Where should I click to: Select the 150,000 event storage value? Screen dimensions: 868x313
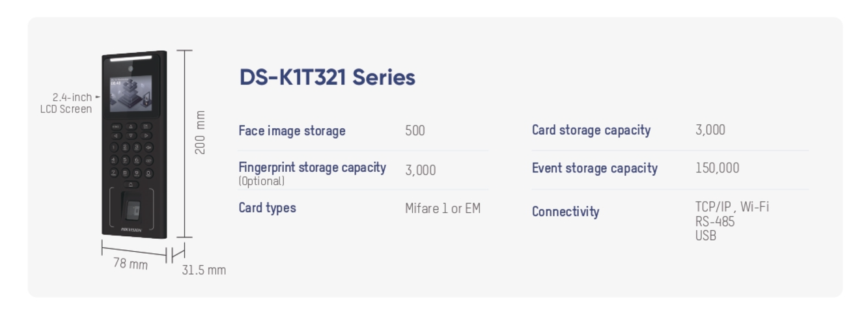717,168
